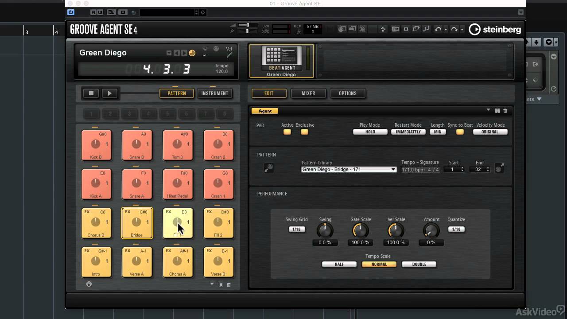Toggle the Sync to Beat switch

460,132
